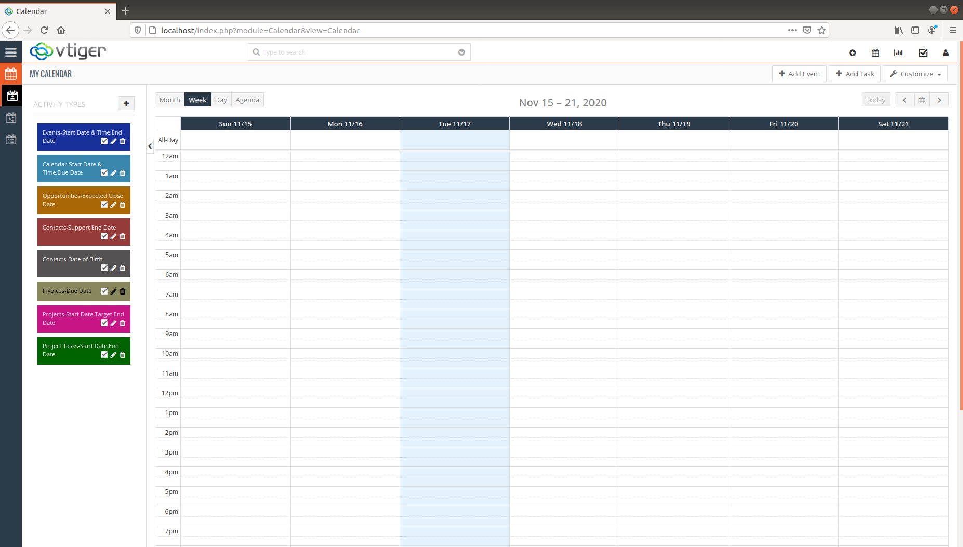963x547 pixels.
Task: Click the Add Event button
Action: point(799,73)
